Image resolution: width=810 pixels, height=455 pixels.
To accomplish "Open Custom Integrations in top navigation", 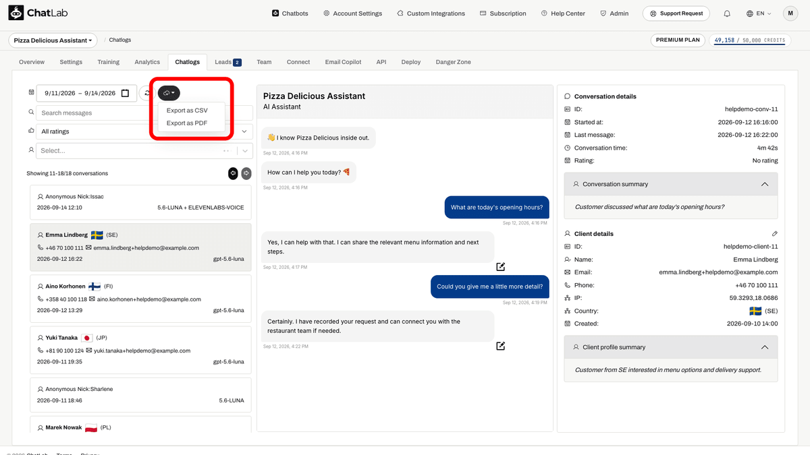I will (x=431, y=13).
